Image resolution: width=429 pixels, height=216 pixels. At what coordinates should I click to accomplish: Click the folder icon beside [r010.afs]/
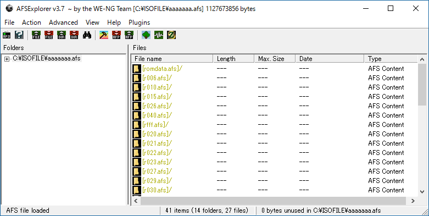click(x=137, y=87)
